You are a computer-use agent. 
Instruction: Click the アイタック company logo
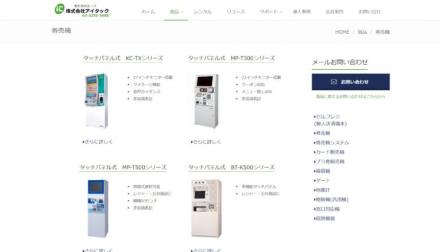82,10
